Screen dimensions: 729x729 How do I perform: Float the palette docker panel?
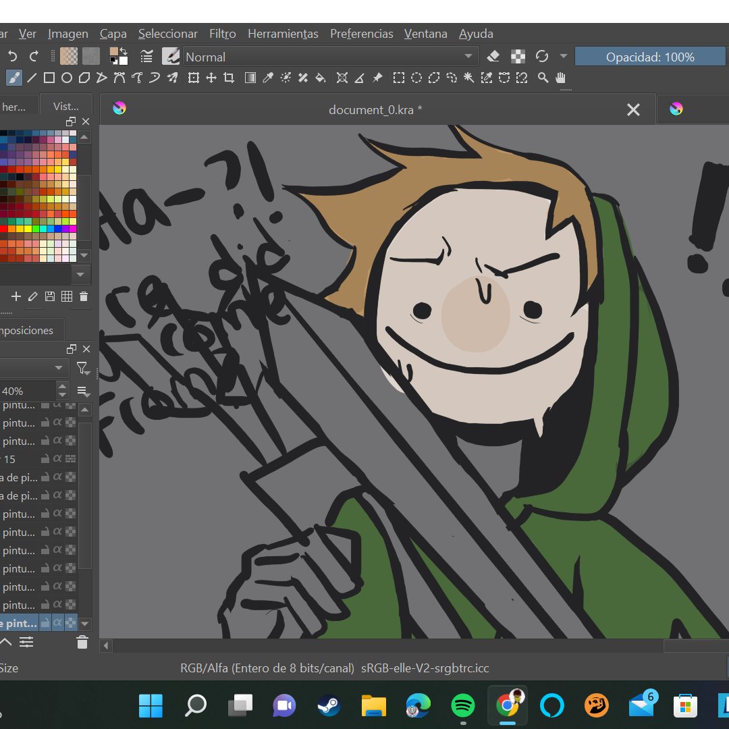click(x=71, y=122)
